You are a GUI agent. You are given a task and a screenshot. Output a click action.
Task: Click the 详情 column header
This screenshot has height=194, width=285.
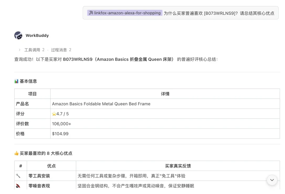coord(165,94)
